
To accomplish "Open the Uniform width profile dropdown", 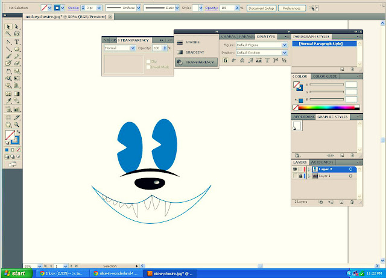I will [139, 8].
